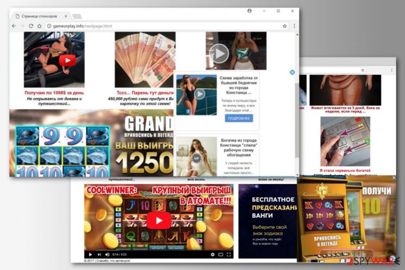The image size is (405, 270).
Task: Go back using the browser back arrow
Action: (x=14, y=26)
